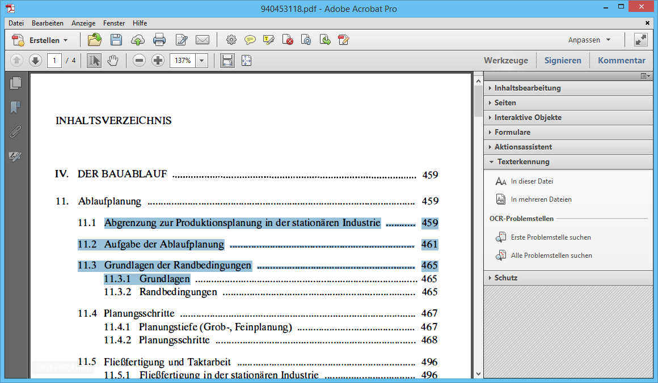
Task: Print the PDF using the printer icon
Action: coord(159,40)
